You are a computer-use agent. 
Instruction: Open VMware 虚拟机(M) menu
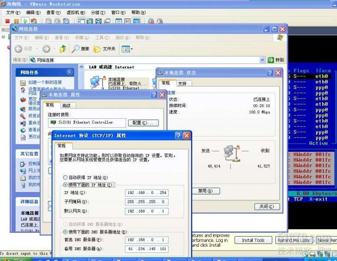[76, 13]
